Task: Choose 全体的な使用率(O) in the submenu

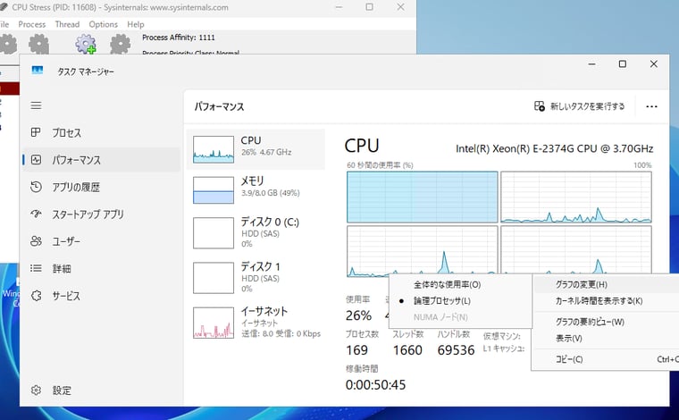Action: point(460,284)
